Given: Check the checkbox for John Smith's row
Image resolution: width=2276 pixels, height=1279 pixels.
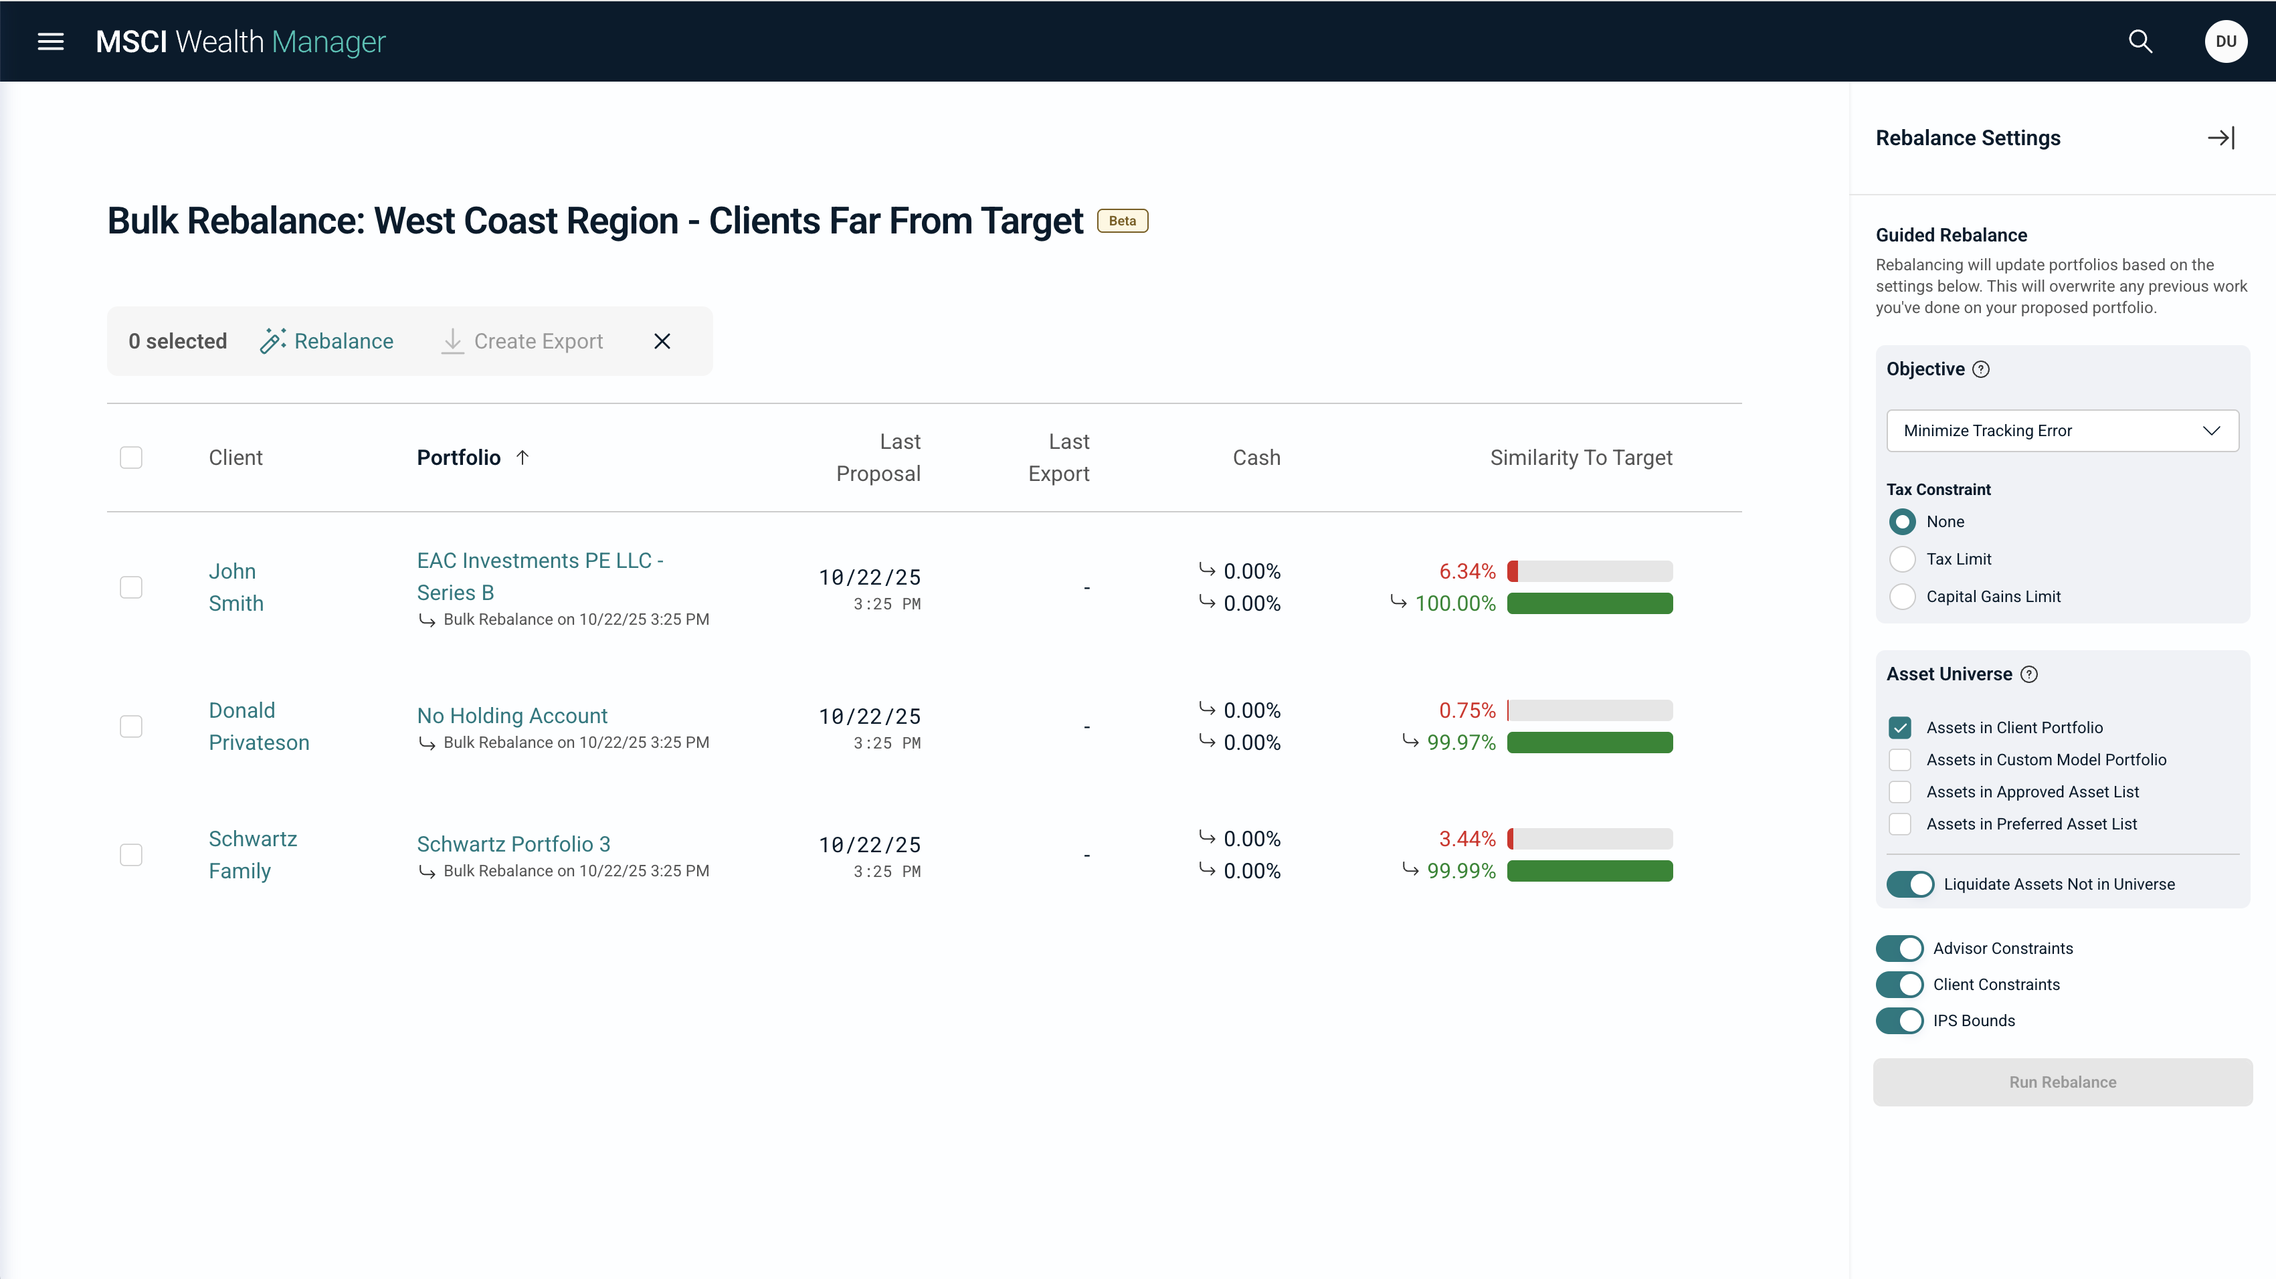Looking at the screenshot, I should pyautogui.click(x=130, y=587).
